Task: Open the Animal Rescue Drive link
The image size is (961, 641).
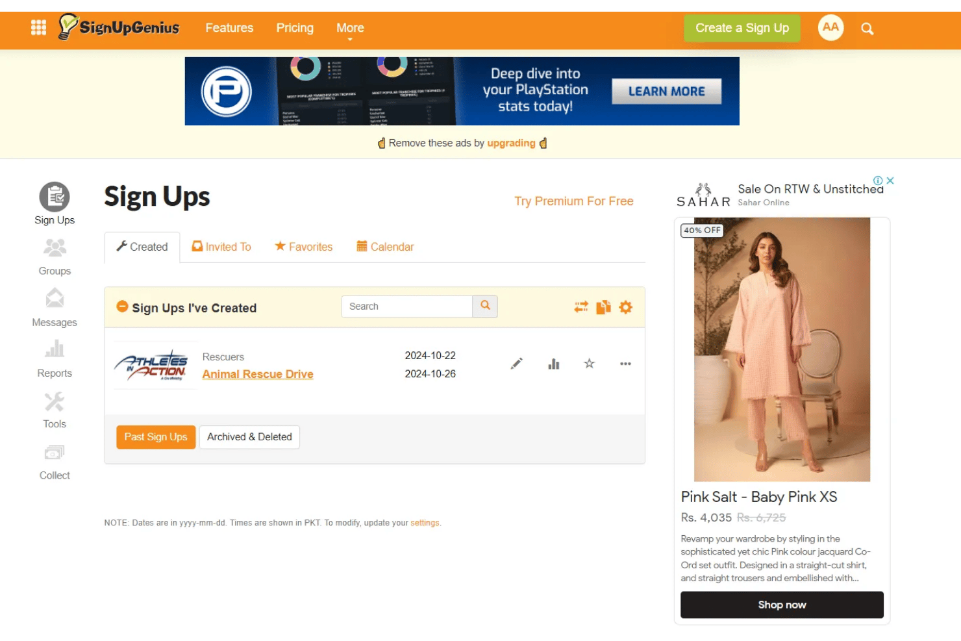Action: coord(258,374)
